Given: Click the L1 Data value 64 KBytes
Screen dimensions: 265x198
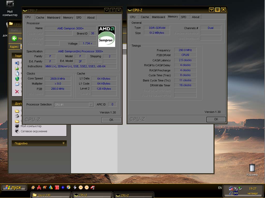Looking at the screenshot, I should pos(104,79).
